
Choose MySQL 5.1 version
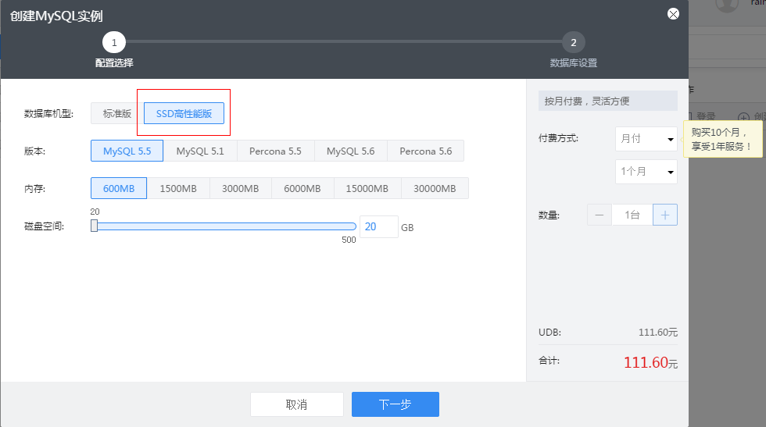click(x=200, y=151)
